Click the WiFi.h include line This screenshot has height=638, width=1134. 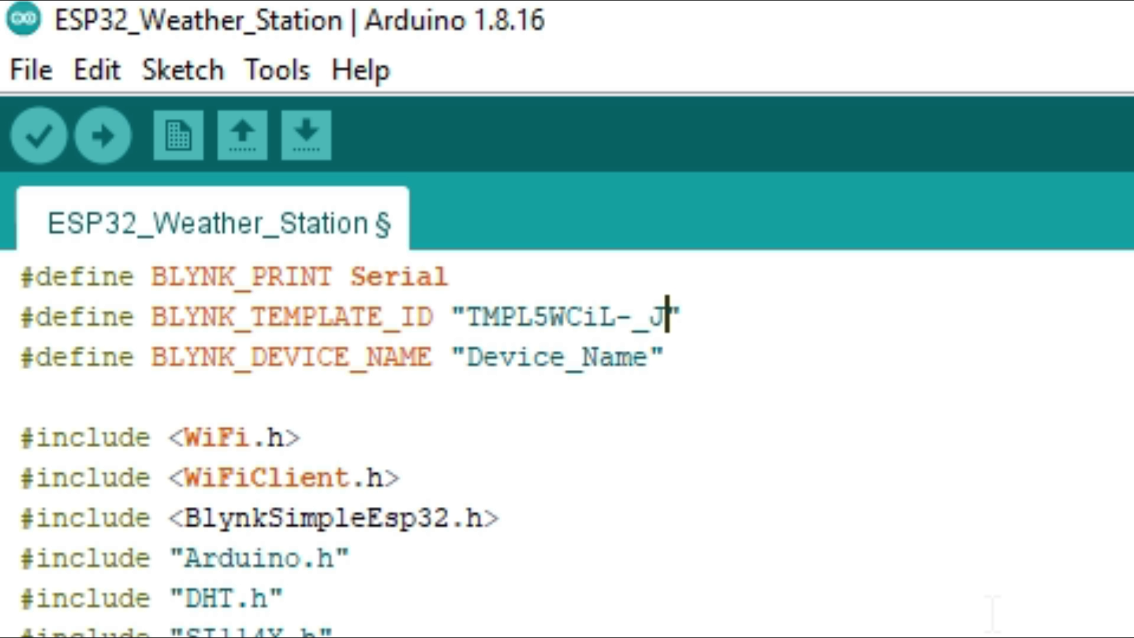pos(161,438)
